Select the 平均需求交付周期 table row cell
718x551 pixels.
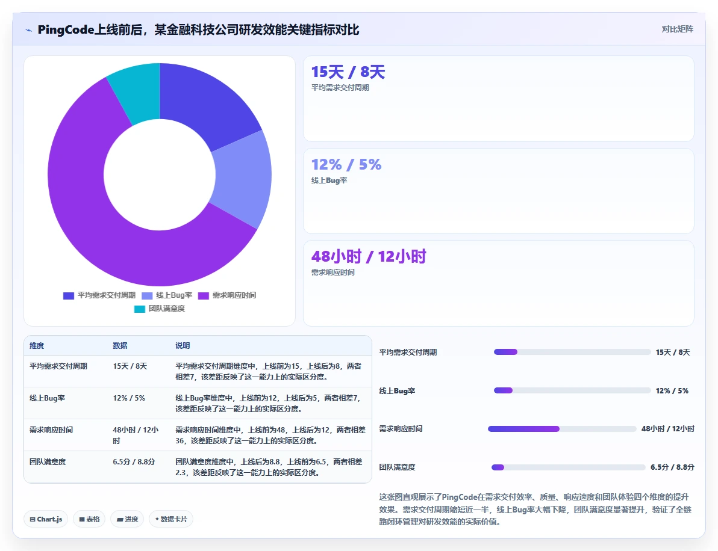point(58,366)
